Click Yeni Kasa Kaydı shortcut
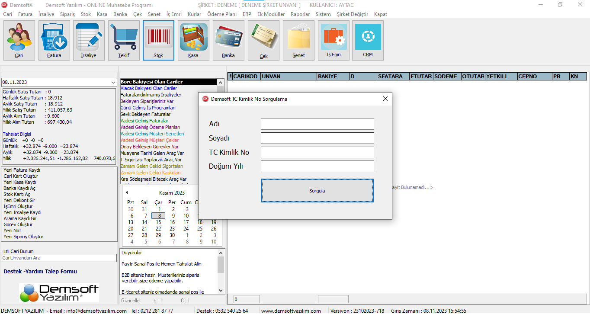 tap(20, 182)
